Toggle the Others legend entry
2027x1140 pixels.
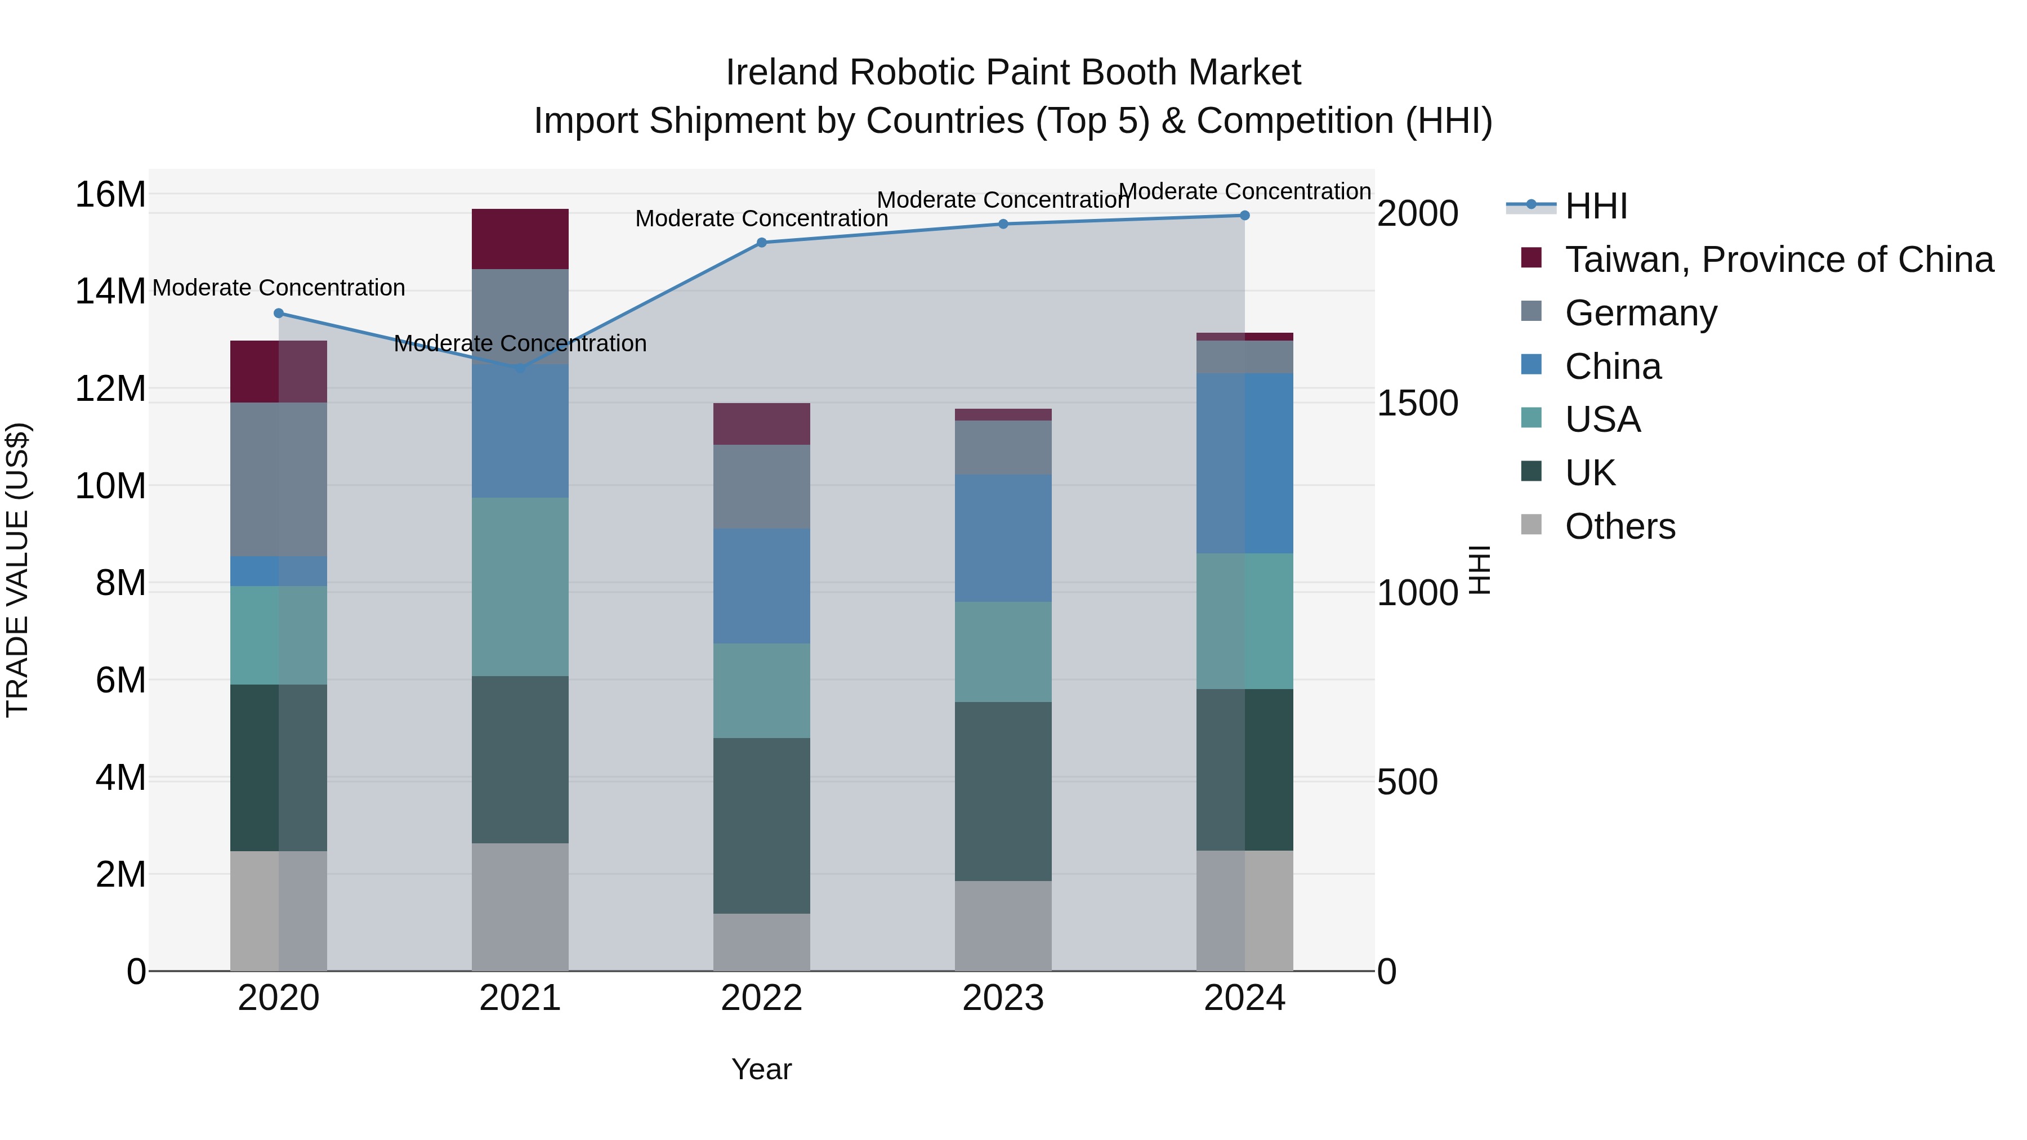tap(1598, 526)
